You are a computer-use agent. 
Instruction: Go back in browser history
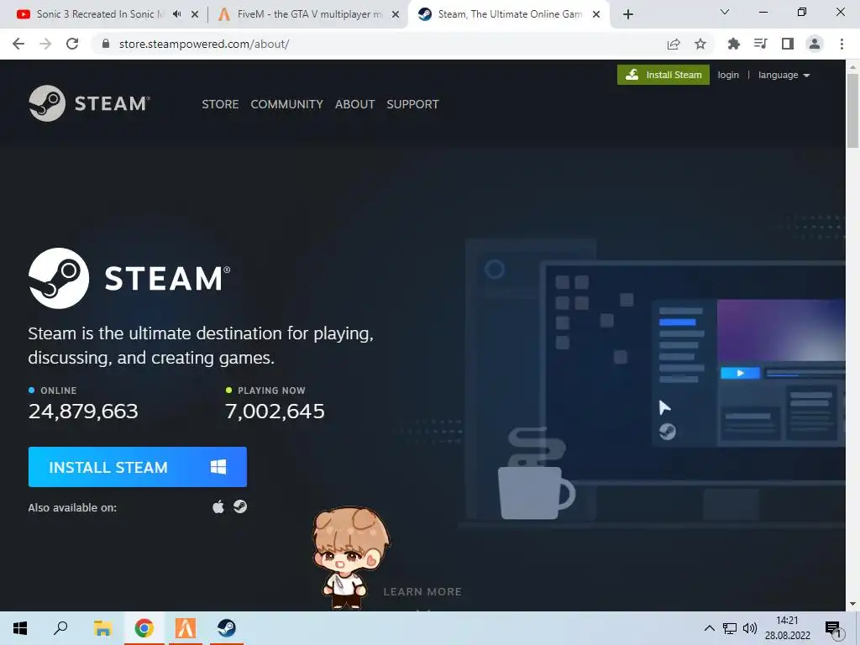tap(18, 44)
